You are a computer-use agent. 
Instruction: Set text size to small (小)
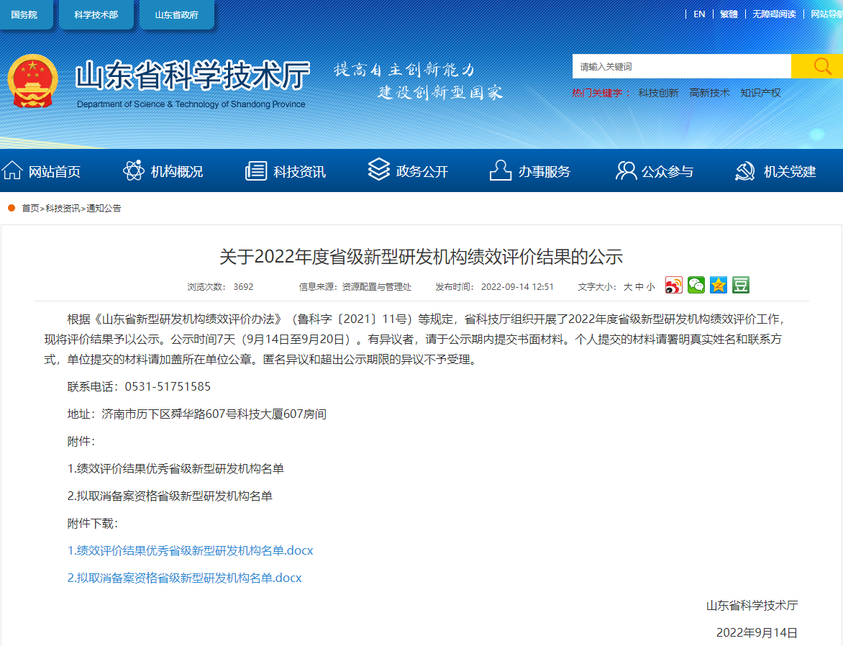pyautogui.click(x=650, y=287)
